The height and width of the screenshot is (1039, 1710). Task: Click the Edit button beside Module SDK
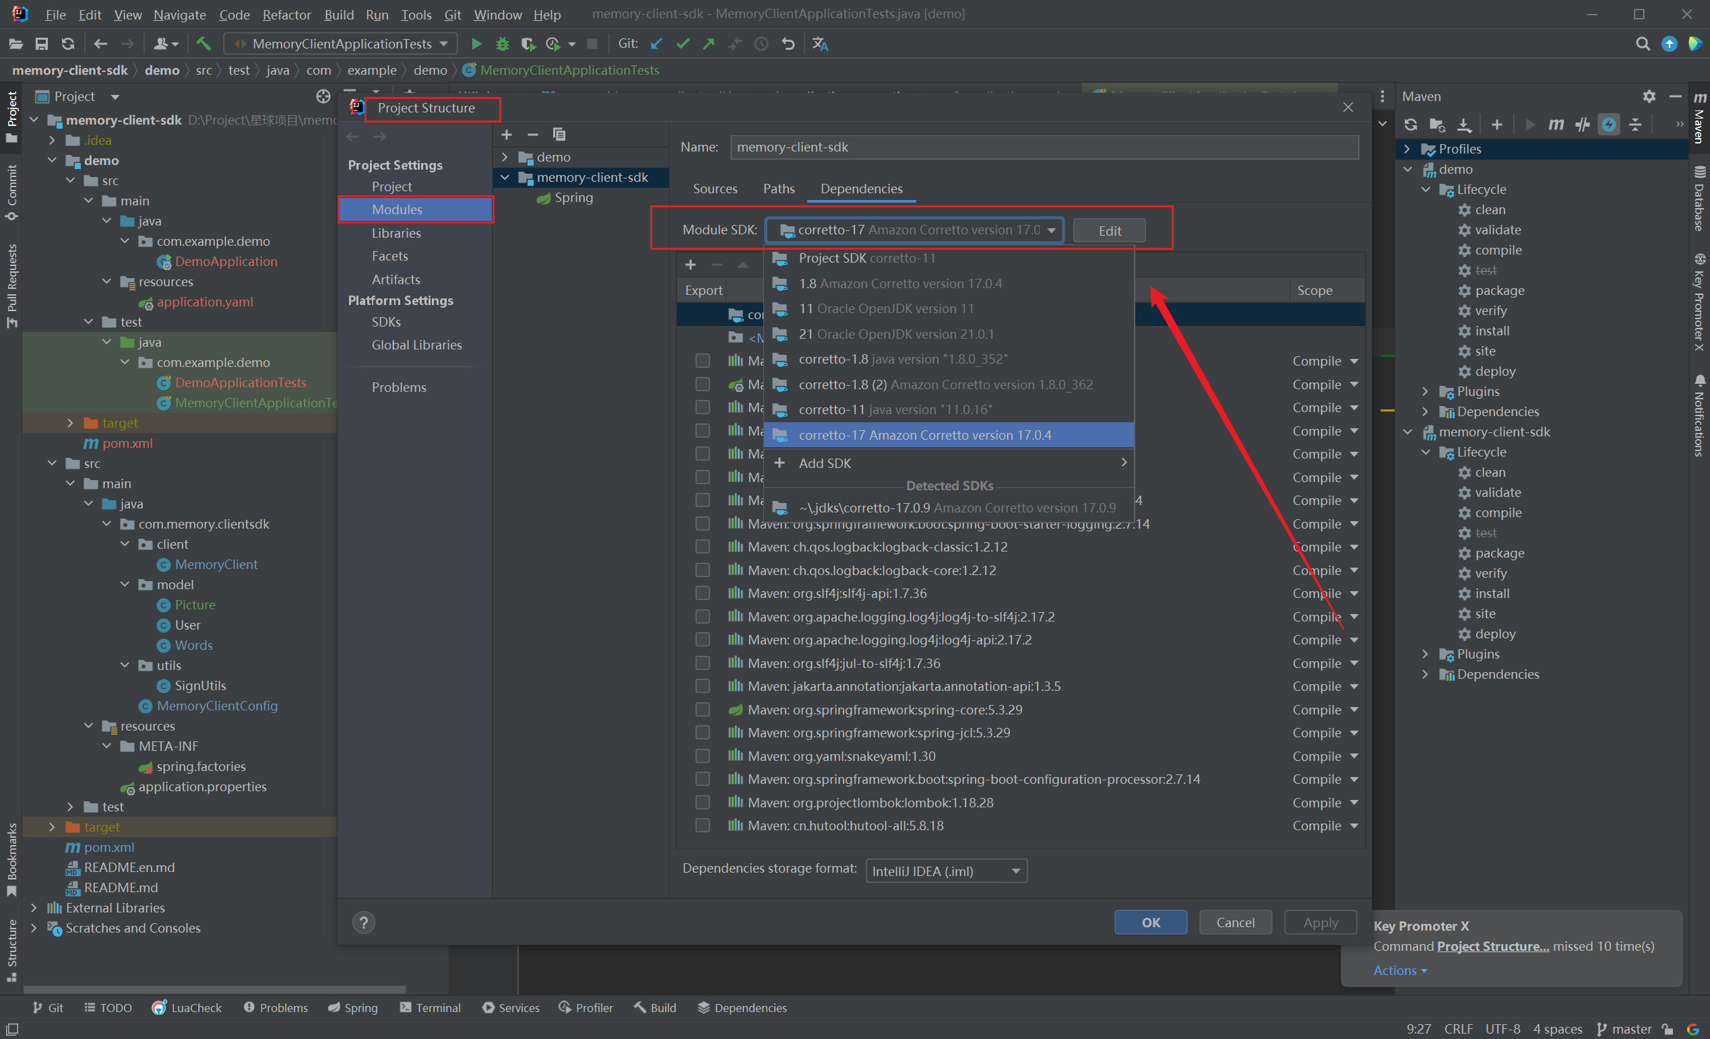point(1110,231)
